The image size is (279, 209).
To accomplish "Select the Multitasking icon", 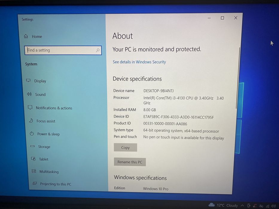I will click(34, 171).
